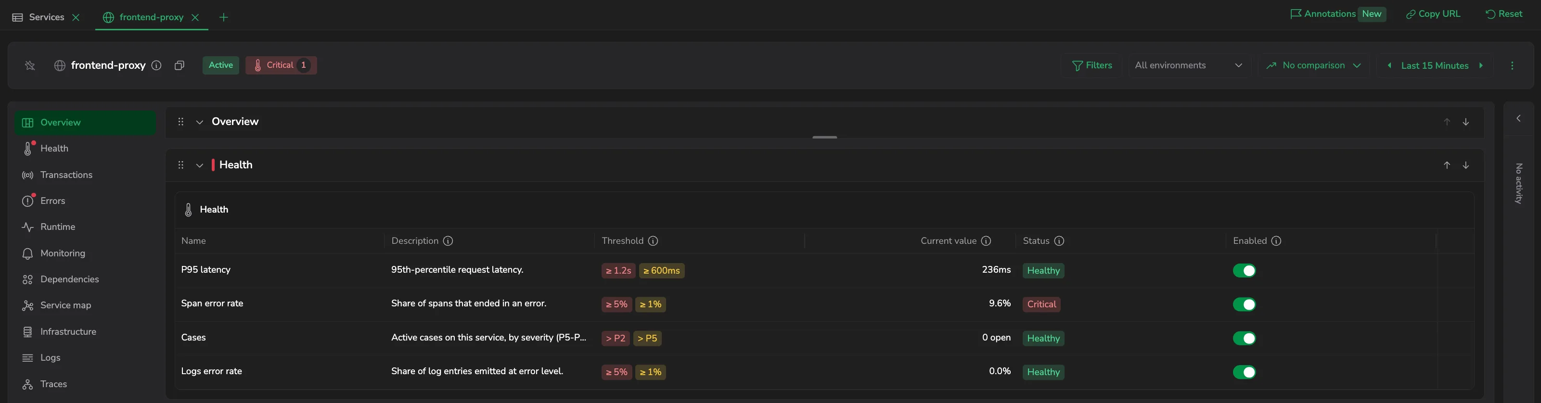
Task: Open Last 15 Minutes time picker
Action: click(x=1435, y=66)
